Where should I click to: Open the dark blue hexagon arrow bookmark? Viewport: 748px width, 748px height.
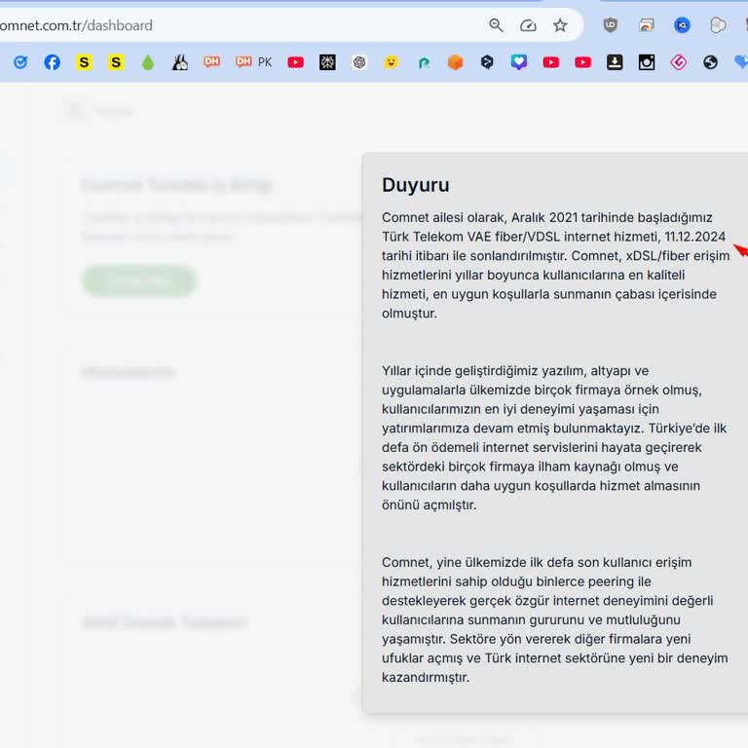(x=487, y=62)
